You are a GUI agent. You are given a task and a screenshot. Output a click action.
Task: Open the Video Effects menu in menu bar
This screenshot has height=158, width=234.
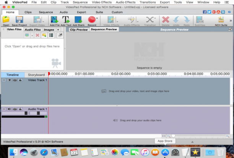click(x=102, y=2)
